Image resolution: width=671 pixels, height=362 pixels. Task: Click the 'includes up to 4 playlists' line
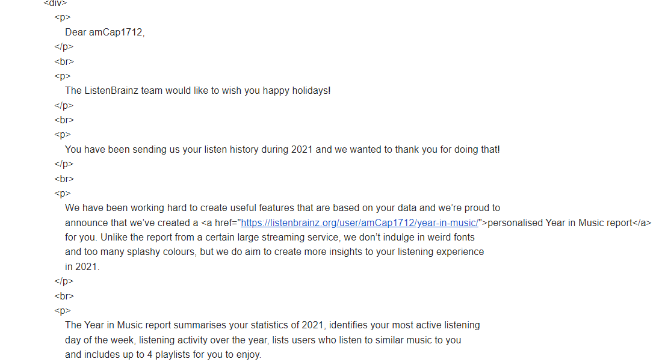click(163, 355)
